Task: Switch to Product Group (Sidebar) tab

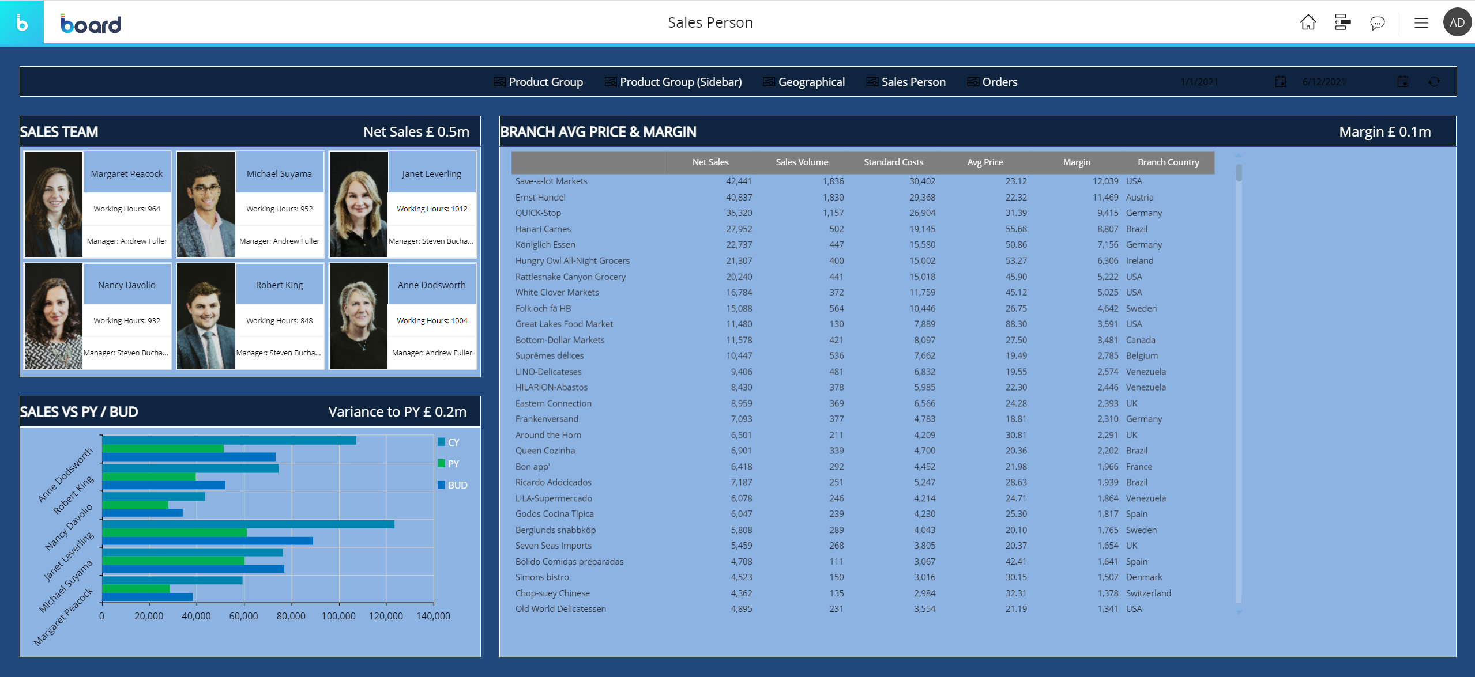Action: 680,82
